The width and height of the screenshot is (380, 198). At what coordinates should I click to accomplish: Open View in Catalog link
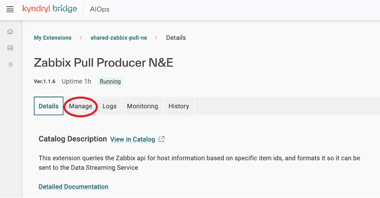132,139
